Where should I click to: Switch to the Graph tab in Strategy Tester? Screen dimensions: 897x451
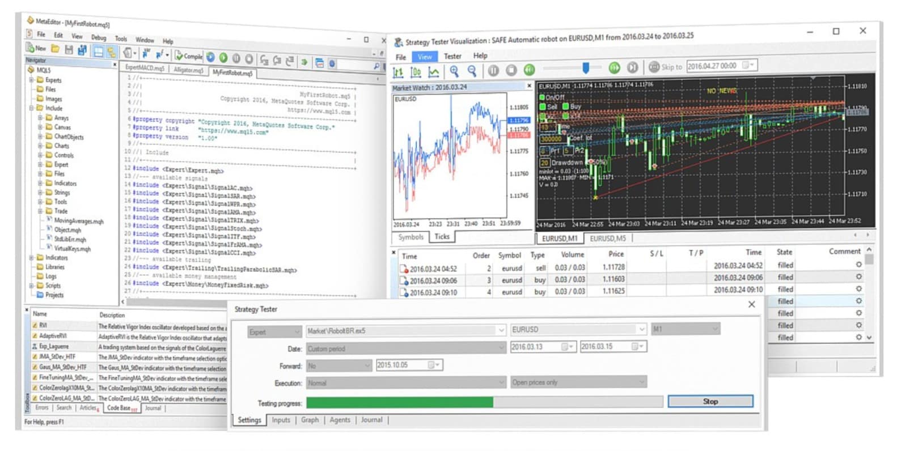coord(310,420)
